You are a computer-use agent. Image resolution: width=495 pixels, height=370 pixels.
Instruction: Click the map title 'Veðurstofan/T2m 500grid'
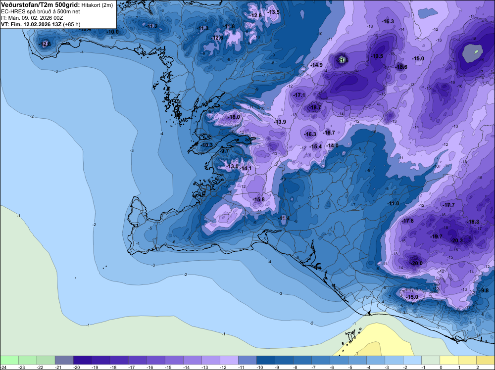tap(40, 5)
